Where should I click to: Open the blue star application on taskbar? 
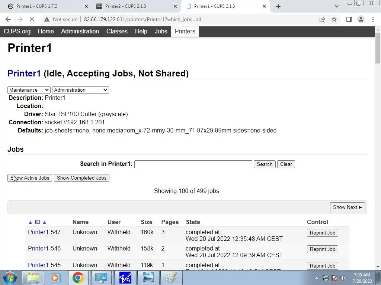tap(125, 278)
